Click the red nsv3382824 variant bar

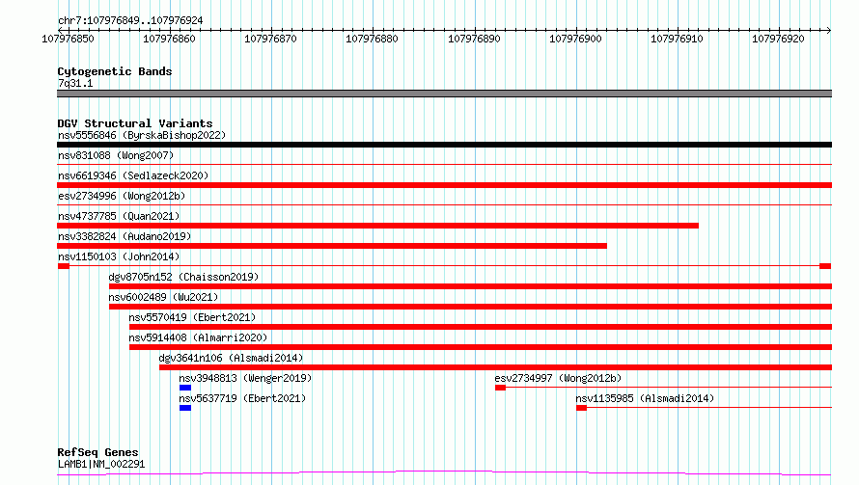coord(332,246)
